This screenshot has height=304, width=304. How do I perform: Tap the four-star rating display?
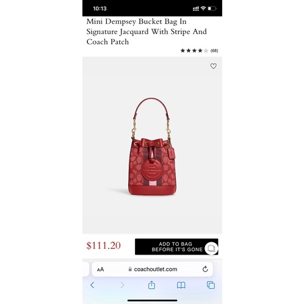click(194, 51)
